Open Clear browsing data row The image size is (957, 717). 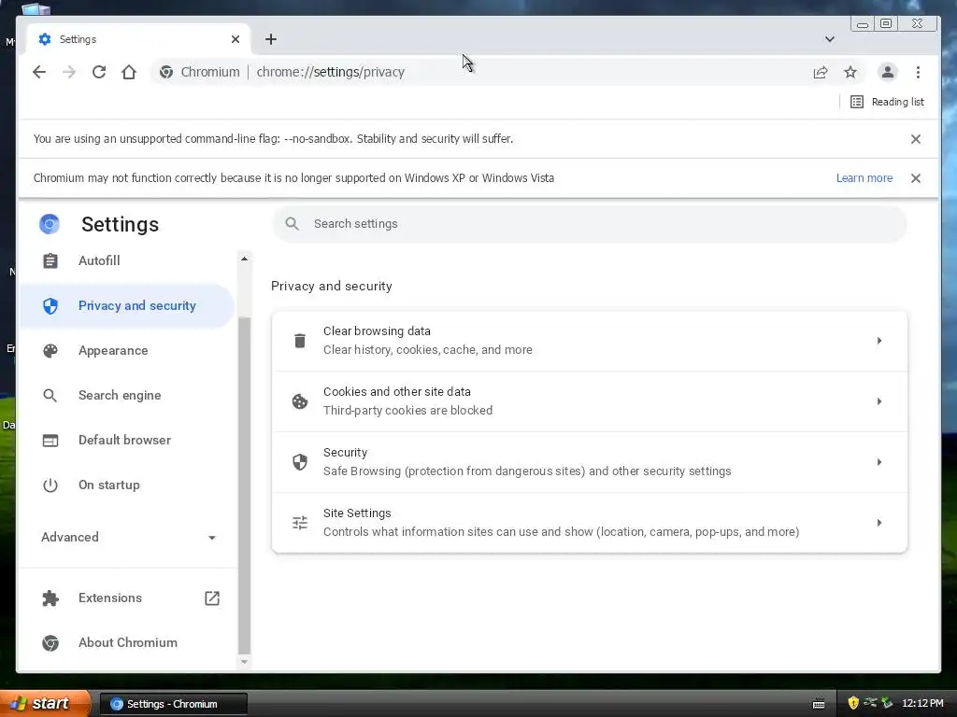click(x=590, y=341)
